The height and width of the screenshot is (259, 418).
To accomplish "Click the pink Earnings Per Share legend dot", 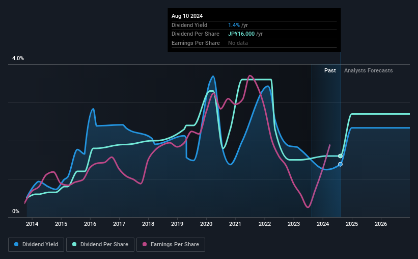I will (x=145, y=244).
